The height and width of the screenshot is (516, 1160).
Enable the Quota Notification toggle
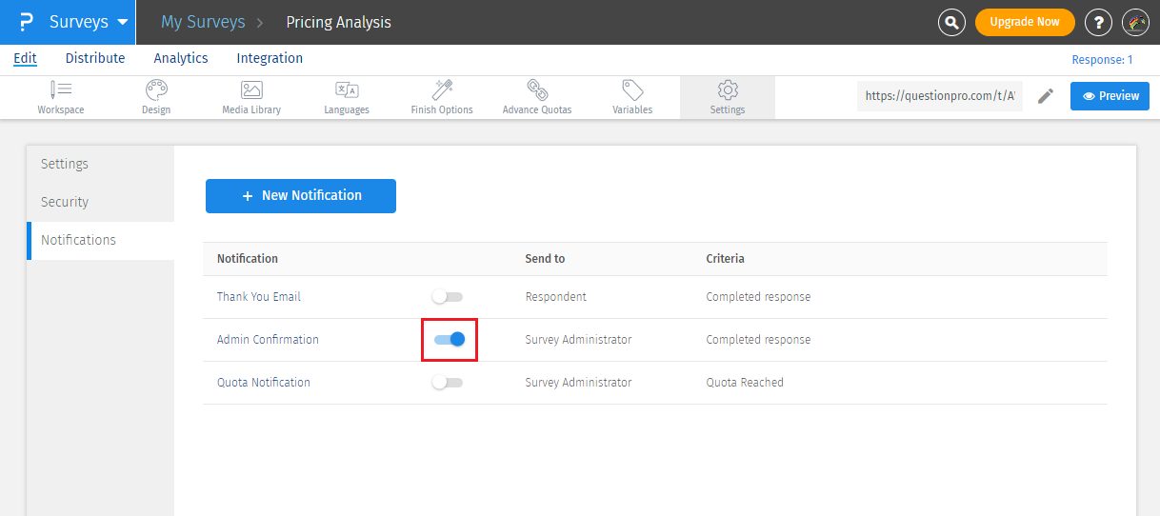(x=448, y=383)
